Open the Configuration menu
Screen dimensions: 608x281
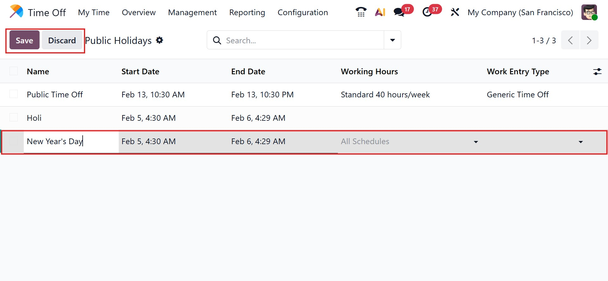(302, 12)
